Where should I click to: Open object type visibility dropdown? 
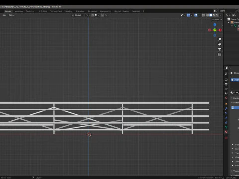(183, 15)
